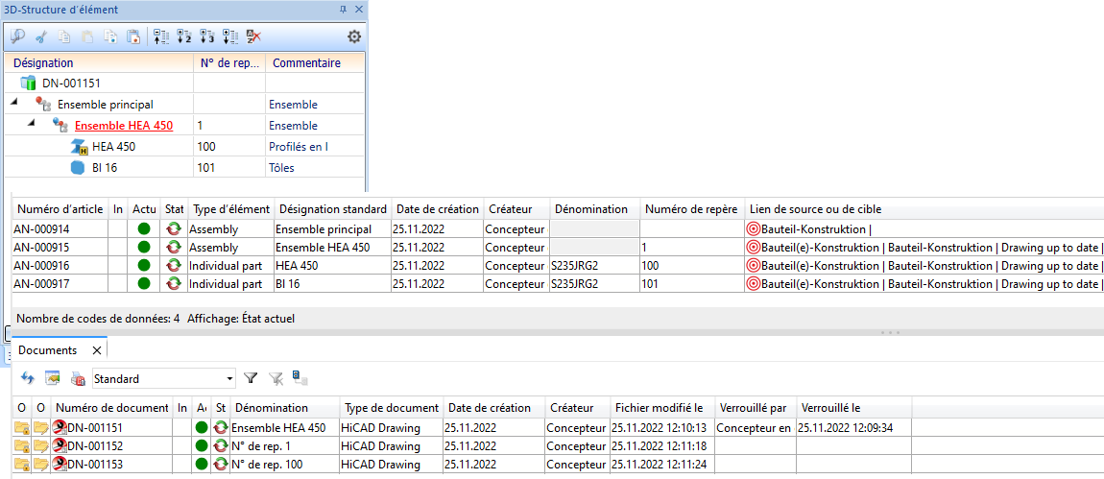
Task: Click the Type de document column header
Action: 391,408
